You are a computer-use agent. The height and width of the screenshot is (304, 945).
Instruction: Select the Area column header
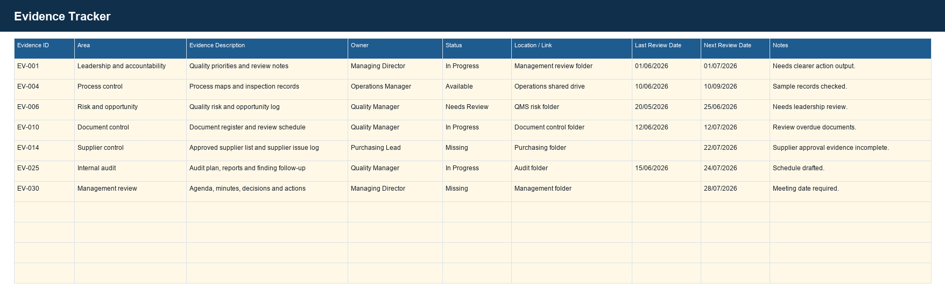coord(130,48)
